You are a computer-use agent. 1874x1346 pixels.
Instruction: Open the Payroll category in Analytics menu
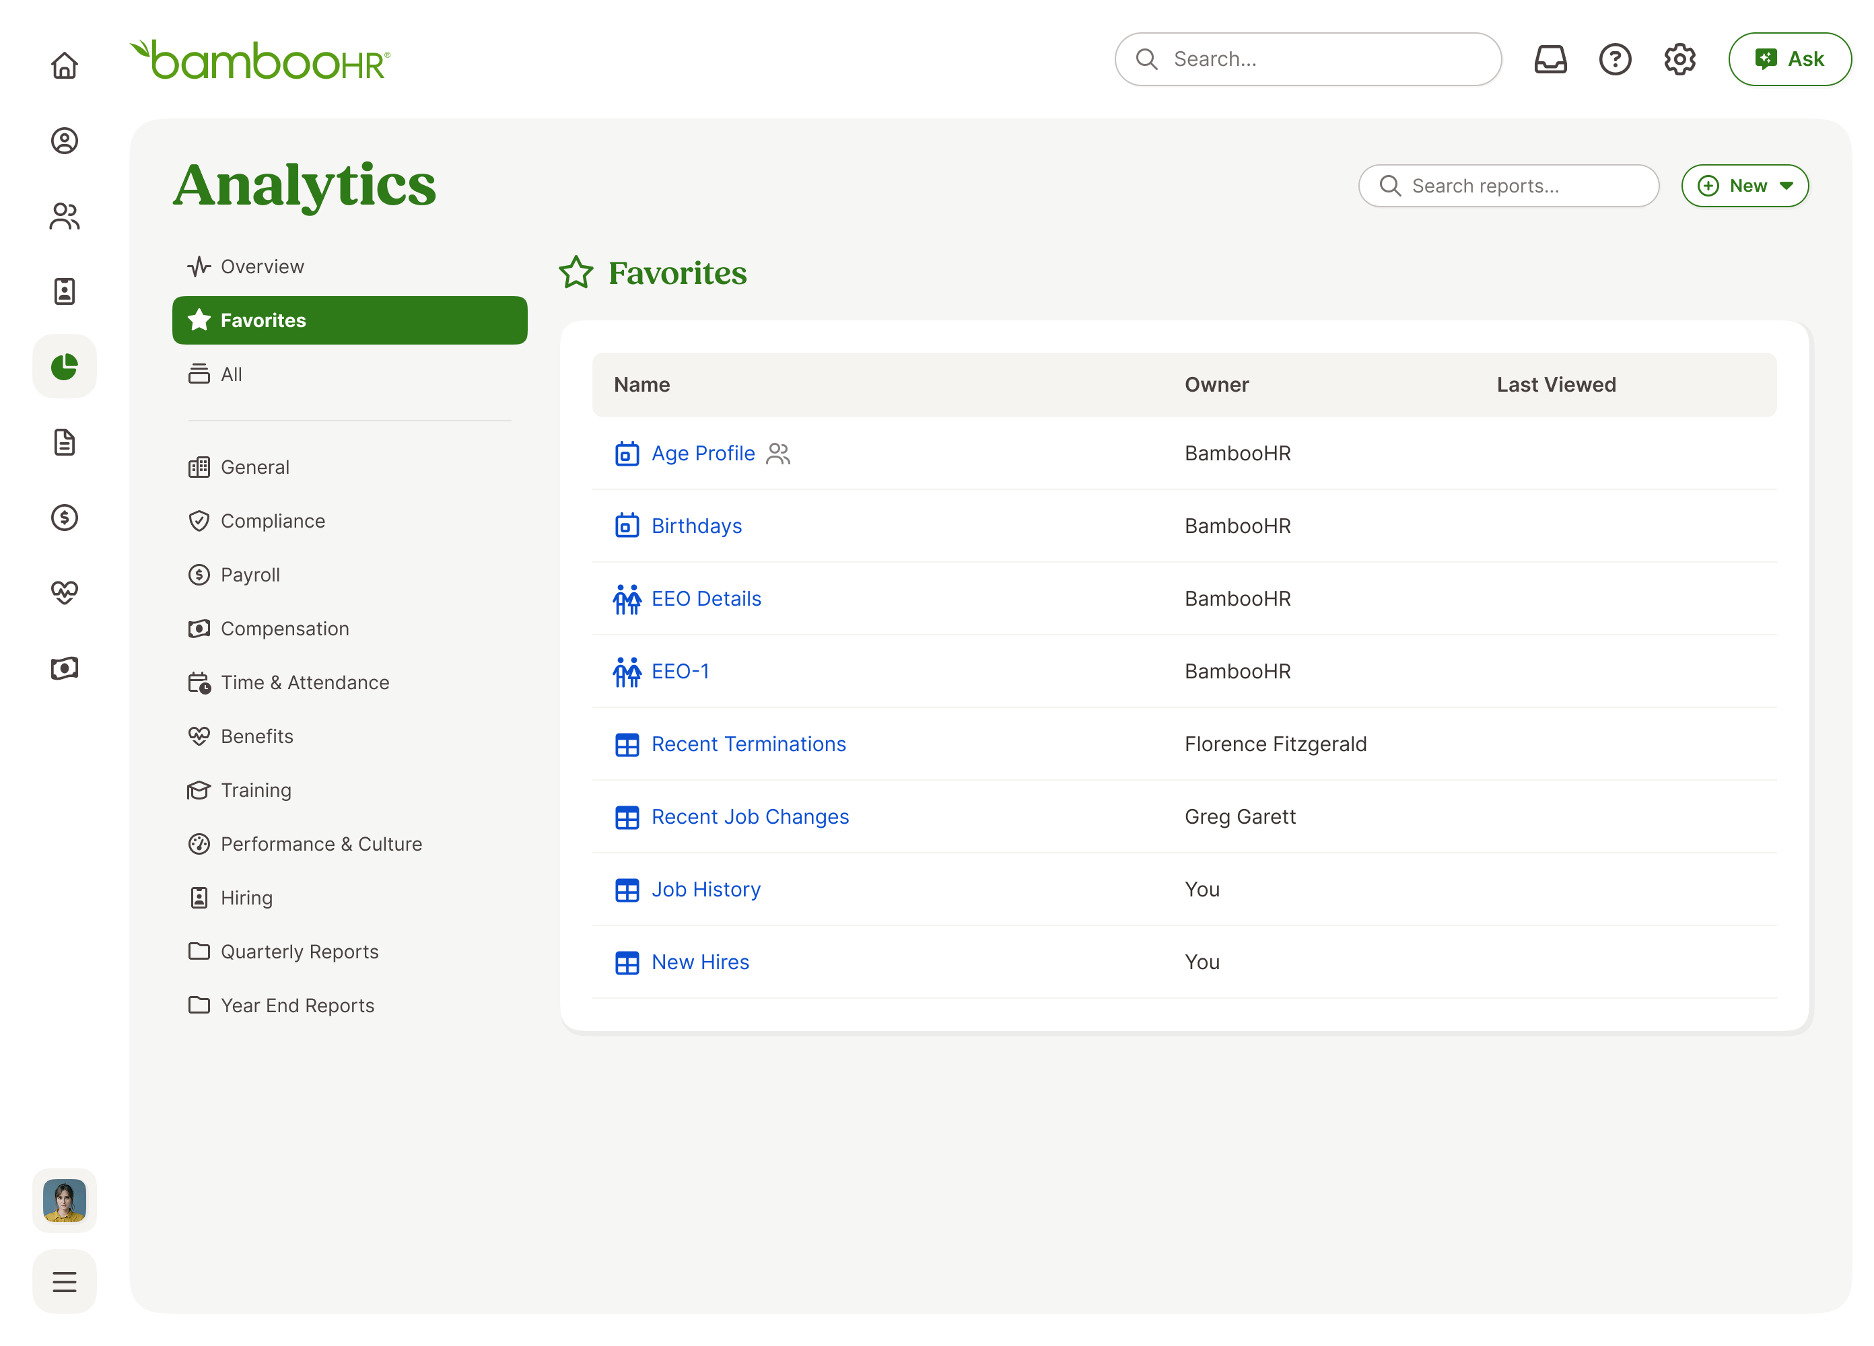[x=349, y=574]
